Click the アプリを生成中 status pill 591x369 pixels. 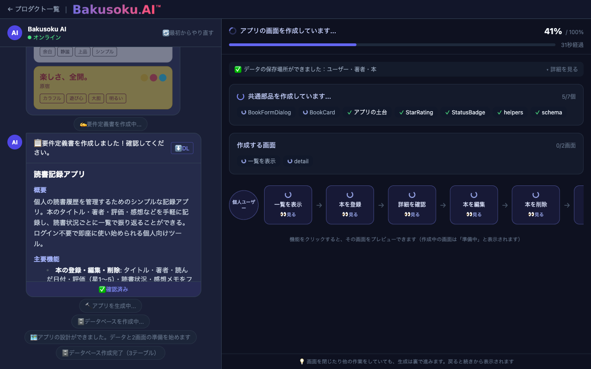coord(110,306)
